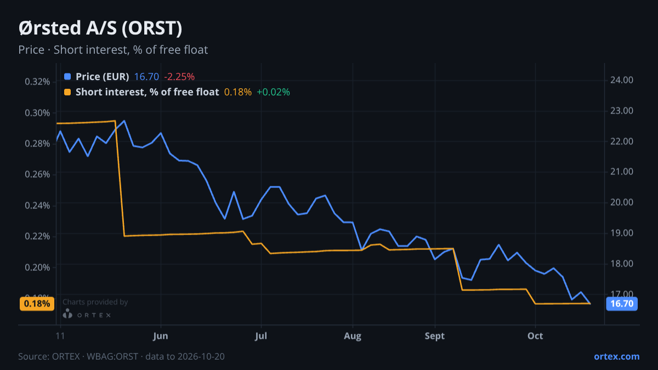The width and height of the screenshot is (658, 370).
Task: Click the Jun x-axis label
Action: [x=161, y=335]
